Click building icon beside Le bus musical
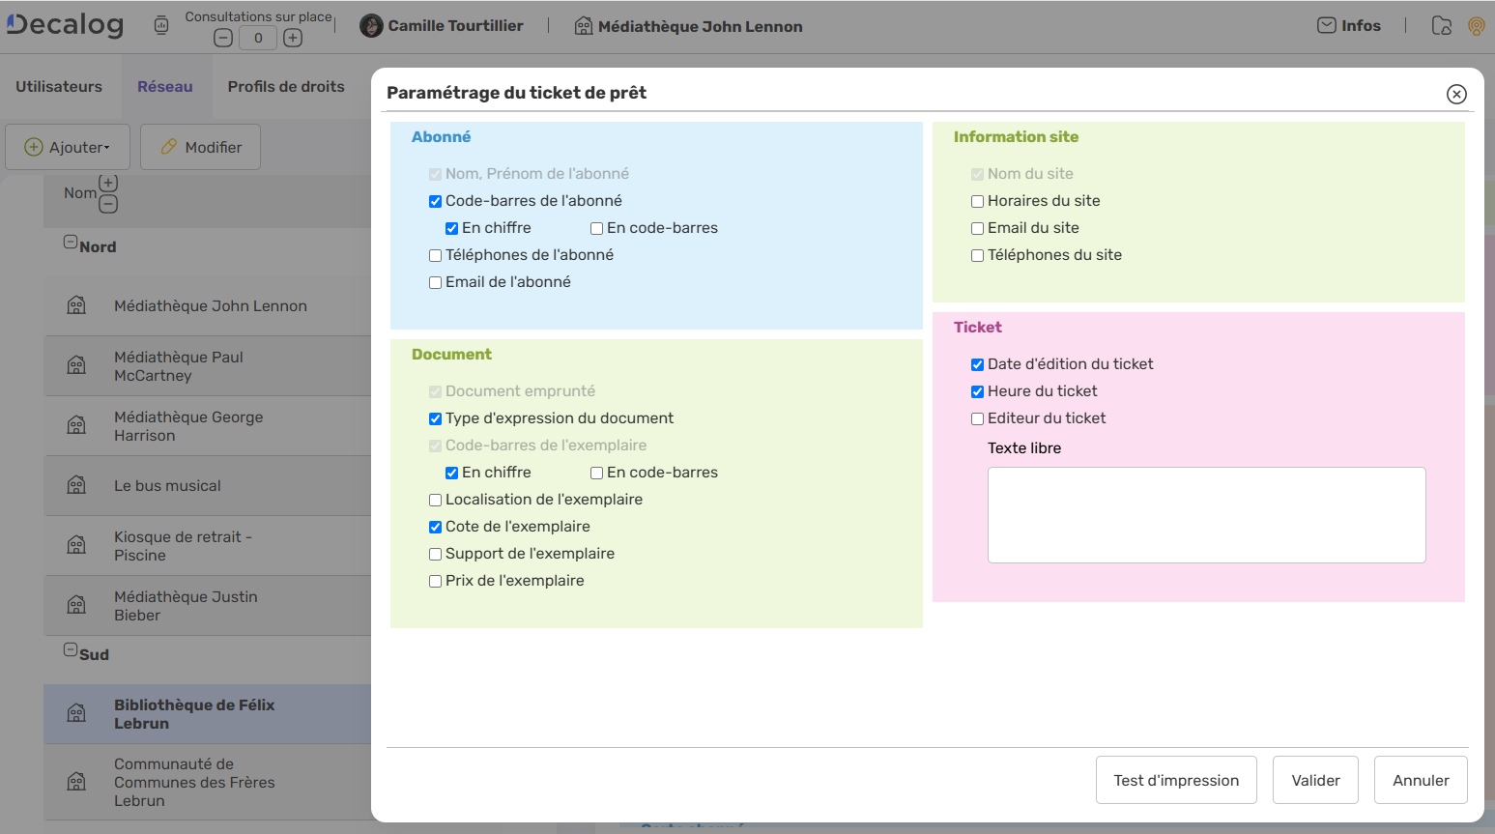Viewport: 1495px width, 834px height. (76, 485)
